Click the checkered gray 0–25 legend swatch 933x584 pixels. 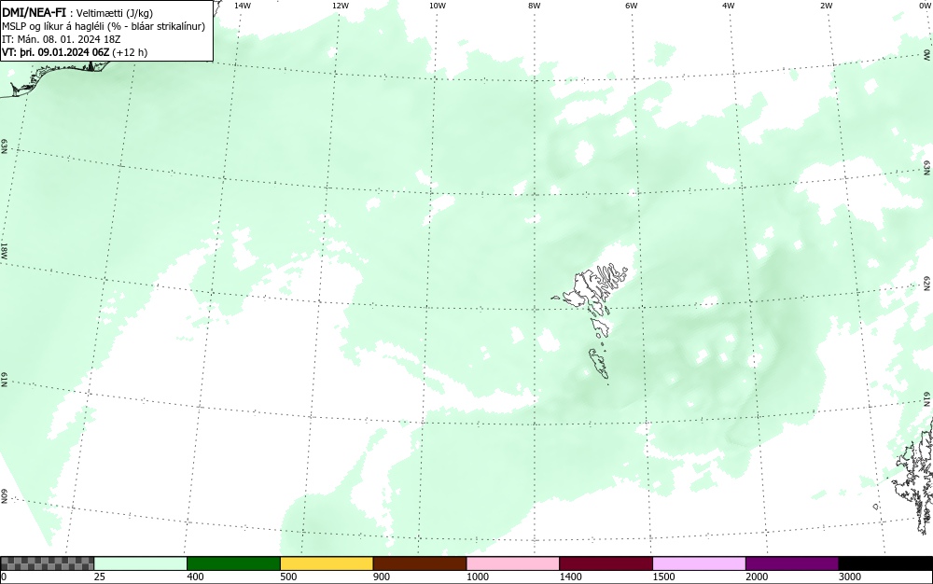(47, 563)
